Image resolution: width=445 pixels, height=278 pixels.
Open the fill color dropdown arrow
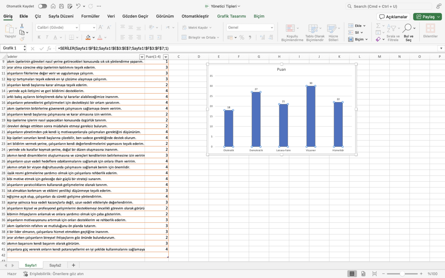pos(93,37)
